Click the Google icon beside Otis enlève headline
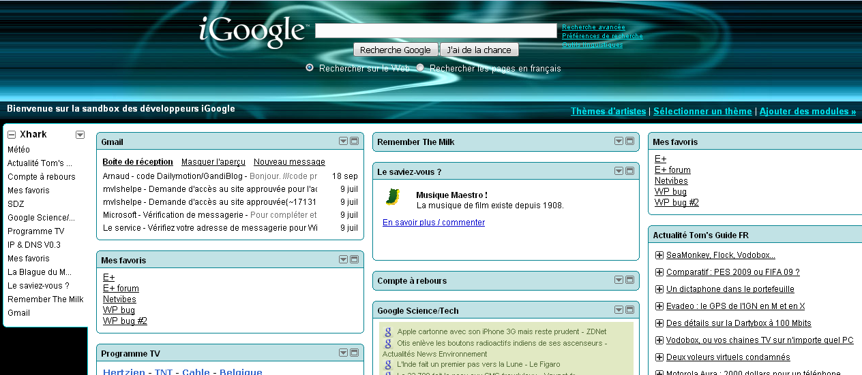 pos(387,344)
